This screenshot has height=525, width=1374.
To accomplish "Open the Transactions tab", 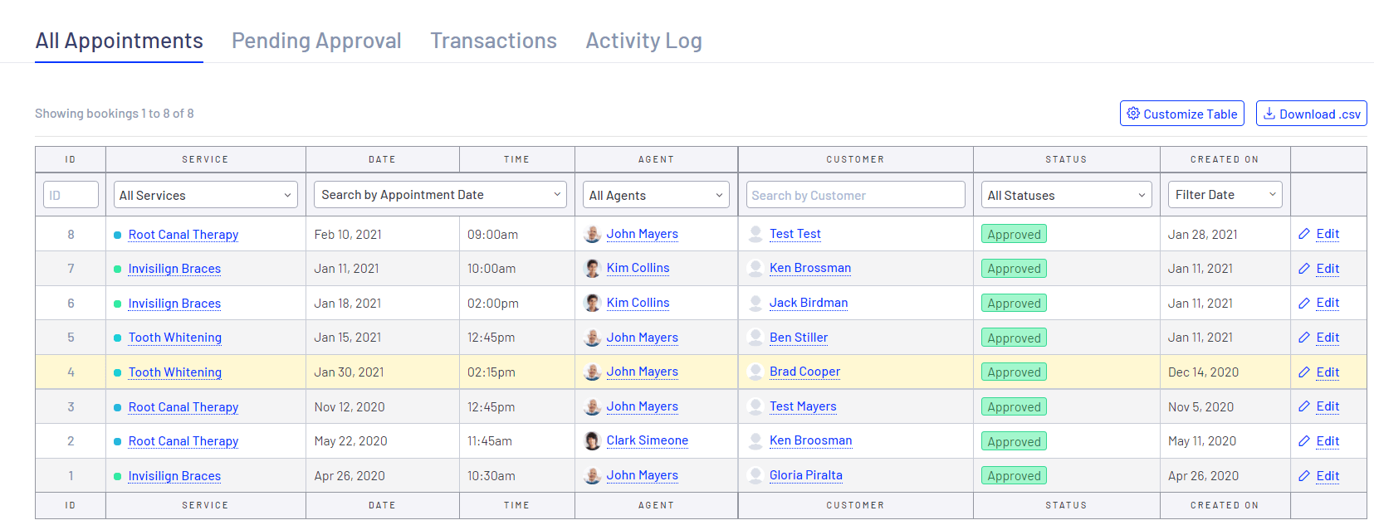I will click(x=493, y=41).
